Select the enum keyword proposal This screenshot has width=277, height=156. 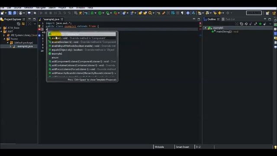click(x=82, y=58)
